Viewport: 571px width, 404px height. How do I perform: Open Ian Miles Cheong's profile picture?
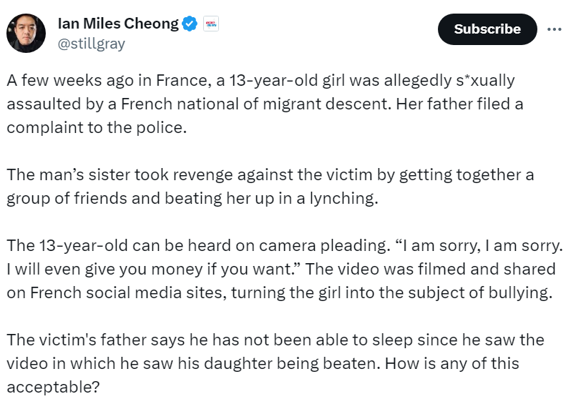(x=26, y=34)
